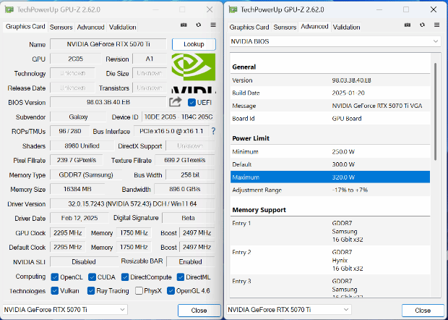
Task: Open NVIDIA BIOS dropdown in Advanced tab
Action: [x=335, y=41]
